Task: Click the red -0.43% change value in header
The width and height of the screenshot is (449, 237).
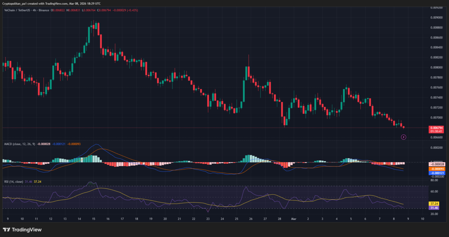Action: click(132, 10)
